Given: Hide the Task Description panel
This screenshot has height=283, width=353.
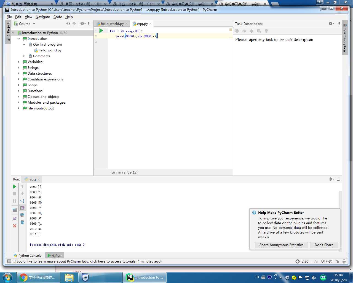Looking at the screenshot, I should pos(338,23).
